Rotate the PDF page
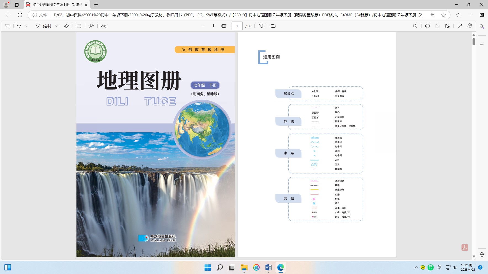The width and height of the screenshot is (488, 274). (x=261, y=26)
